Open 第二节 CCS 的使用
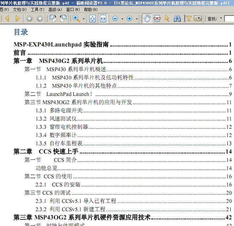 pyautogui.click(x=128, y=176)
